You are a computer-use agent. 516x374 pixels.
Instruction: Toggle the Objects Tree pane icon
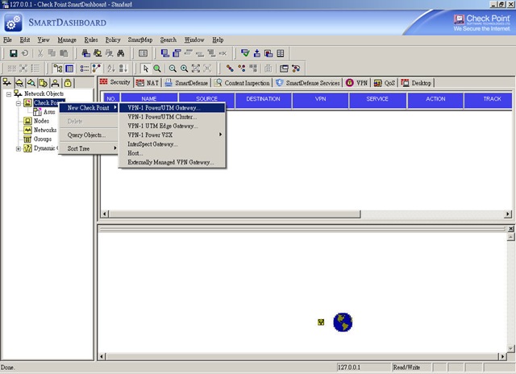[x=58, y=69]
